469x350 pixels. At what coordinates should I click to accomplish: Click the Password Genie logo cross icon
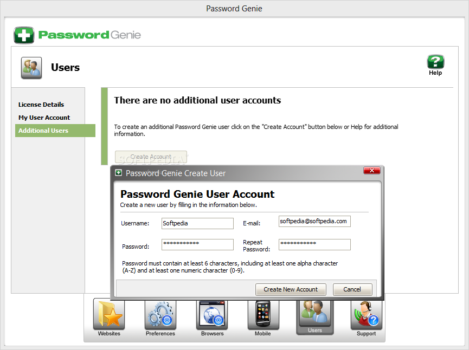[24, 35]
